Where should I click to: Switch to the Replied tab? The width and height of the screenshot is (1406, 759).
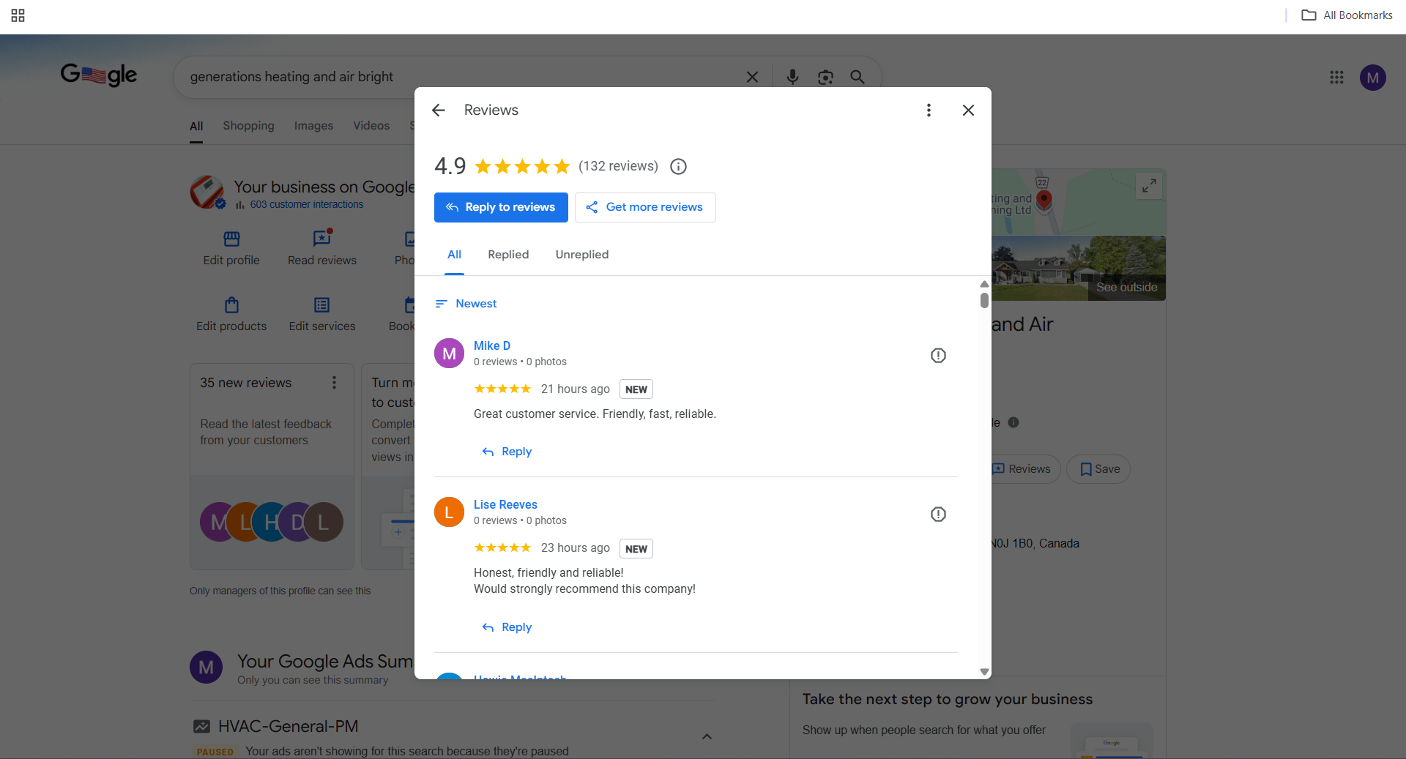tap(508, 255)
